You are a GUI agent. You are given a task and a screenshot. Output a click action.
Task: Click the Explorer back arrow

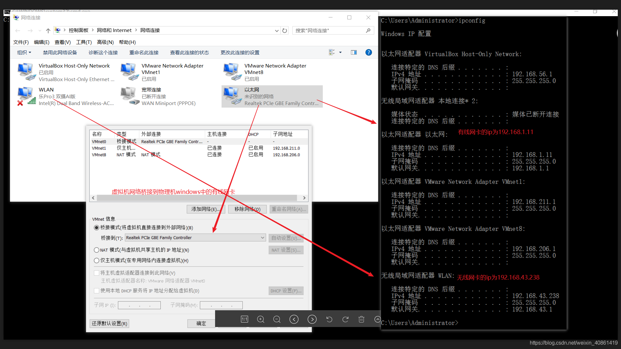pyautogui.click(x=18, y=30)
